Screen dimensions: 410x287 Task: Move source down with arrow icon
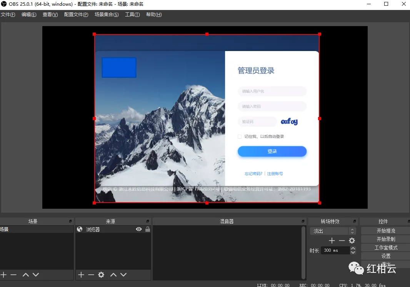coord(123,274)
